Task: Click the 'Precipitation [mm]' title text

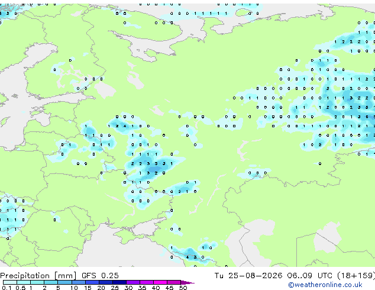Action: 38,276
